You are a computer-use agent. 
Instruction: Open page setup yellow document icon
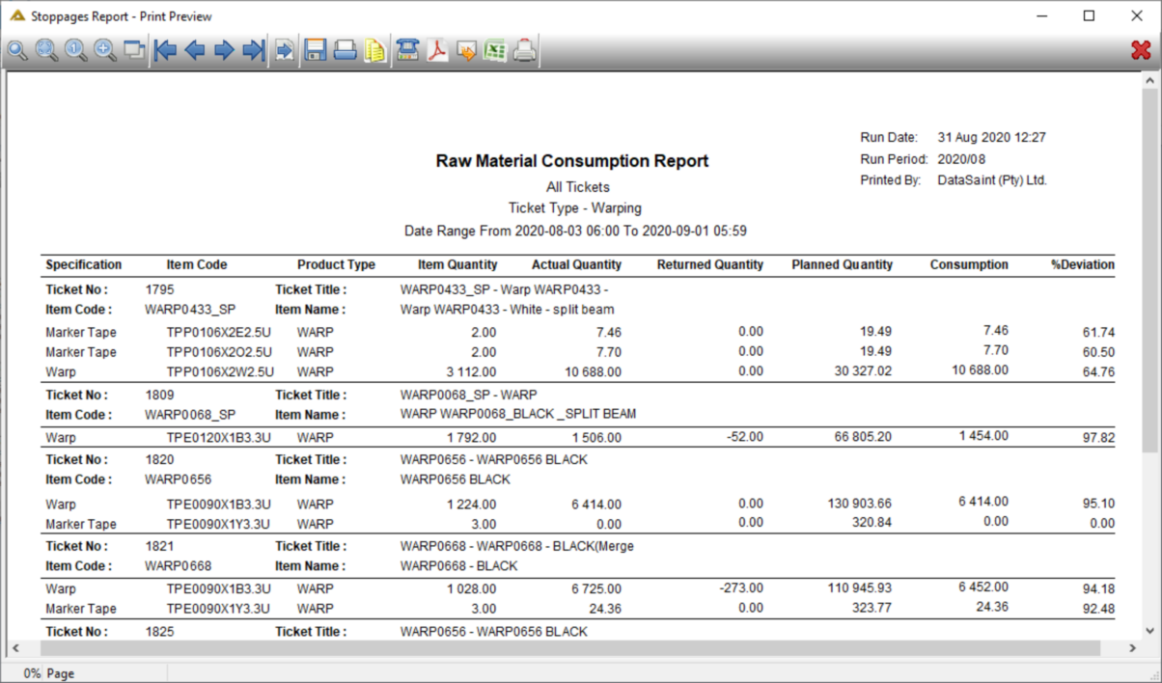click(x=374, y=50)
